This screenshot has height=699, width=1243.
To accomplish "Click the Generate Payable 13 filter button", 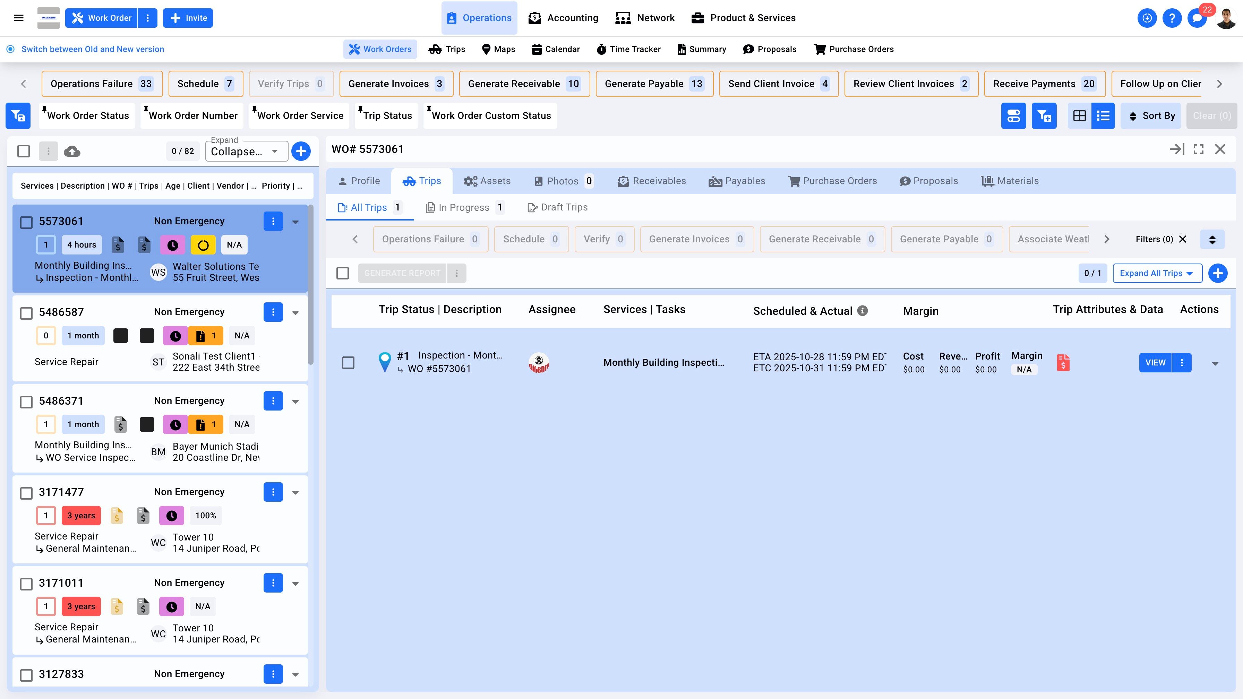I will click(654, 84).
